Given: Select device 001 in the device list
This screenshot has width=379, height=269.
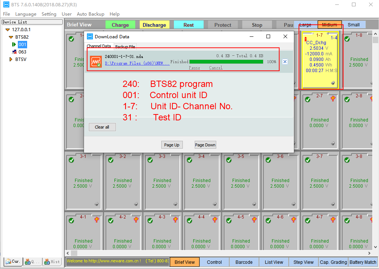Looking at the screenshot, I should pyautogui.click(x=22, y=45).
